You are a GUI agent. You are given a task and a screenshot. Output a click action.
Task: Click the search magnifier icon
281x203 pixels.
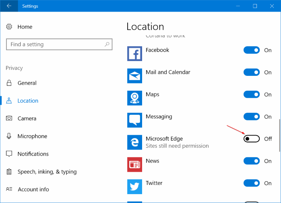(107, 44)
